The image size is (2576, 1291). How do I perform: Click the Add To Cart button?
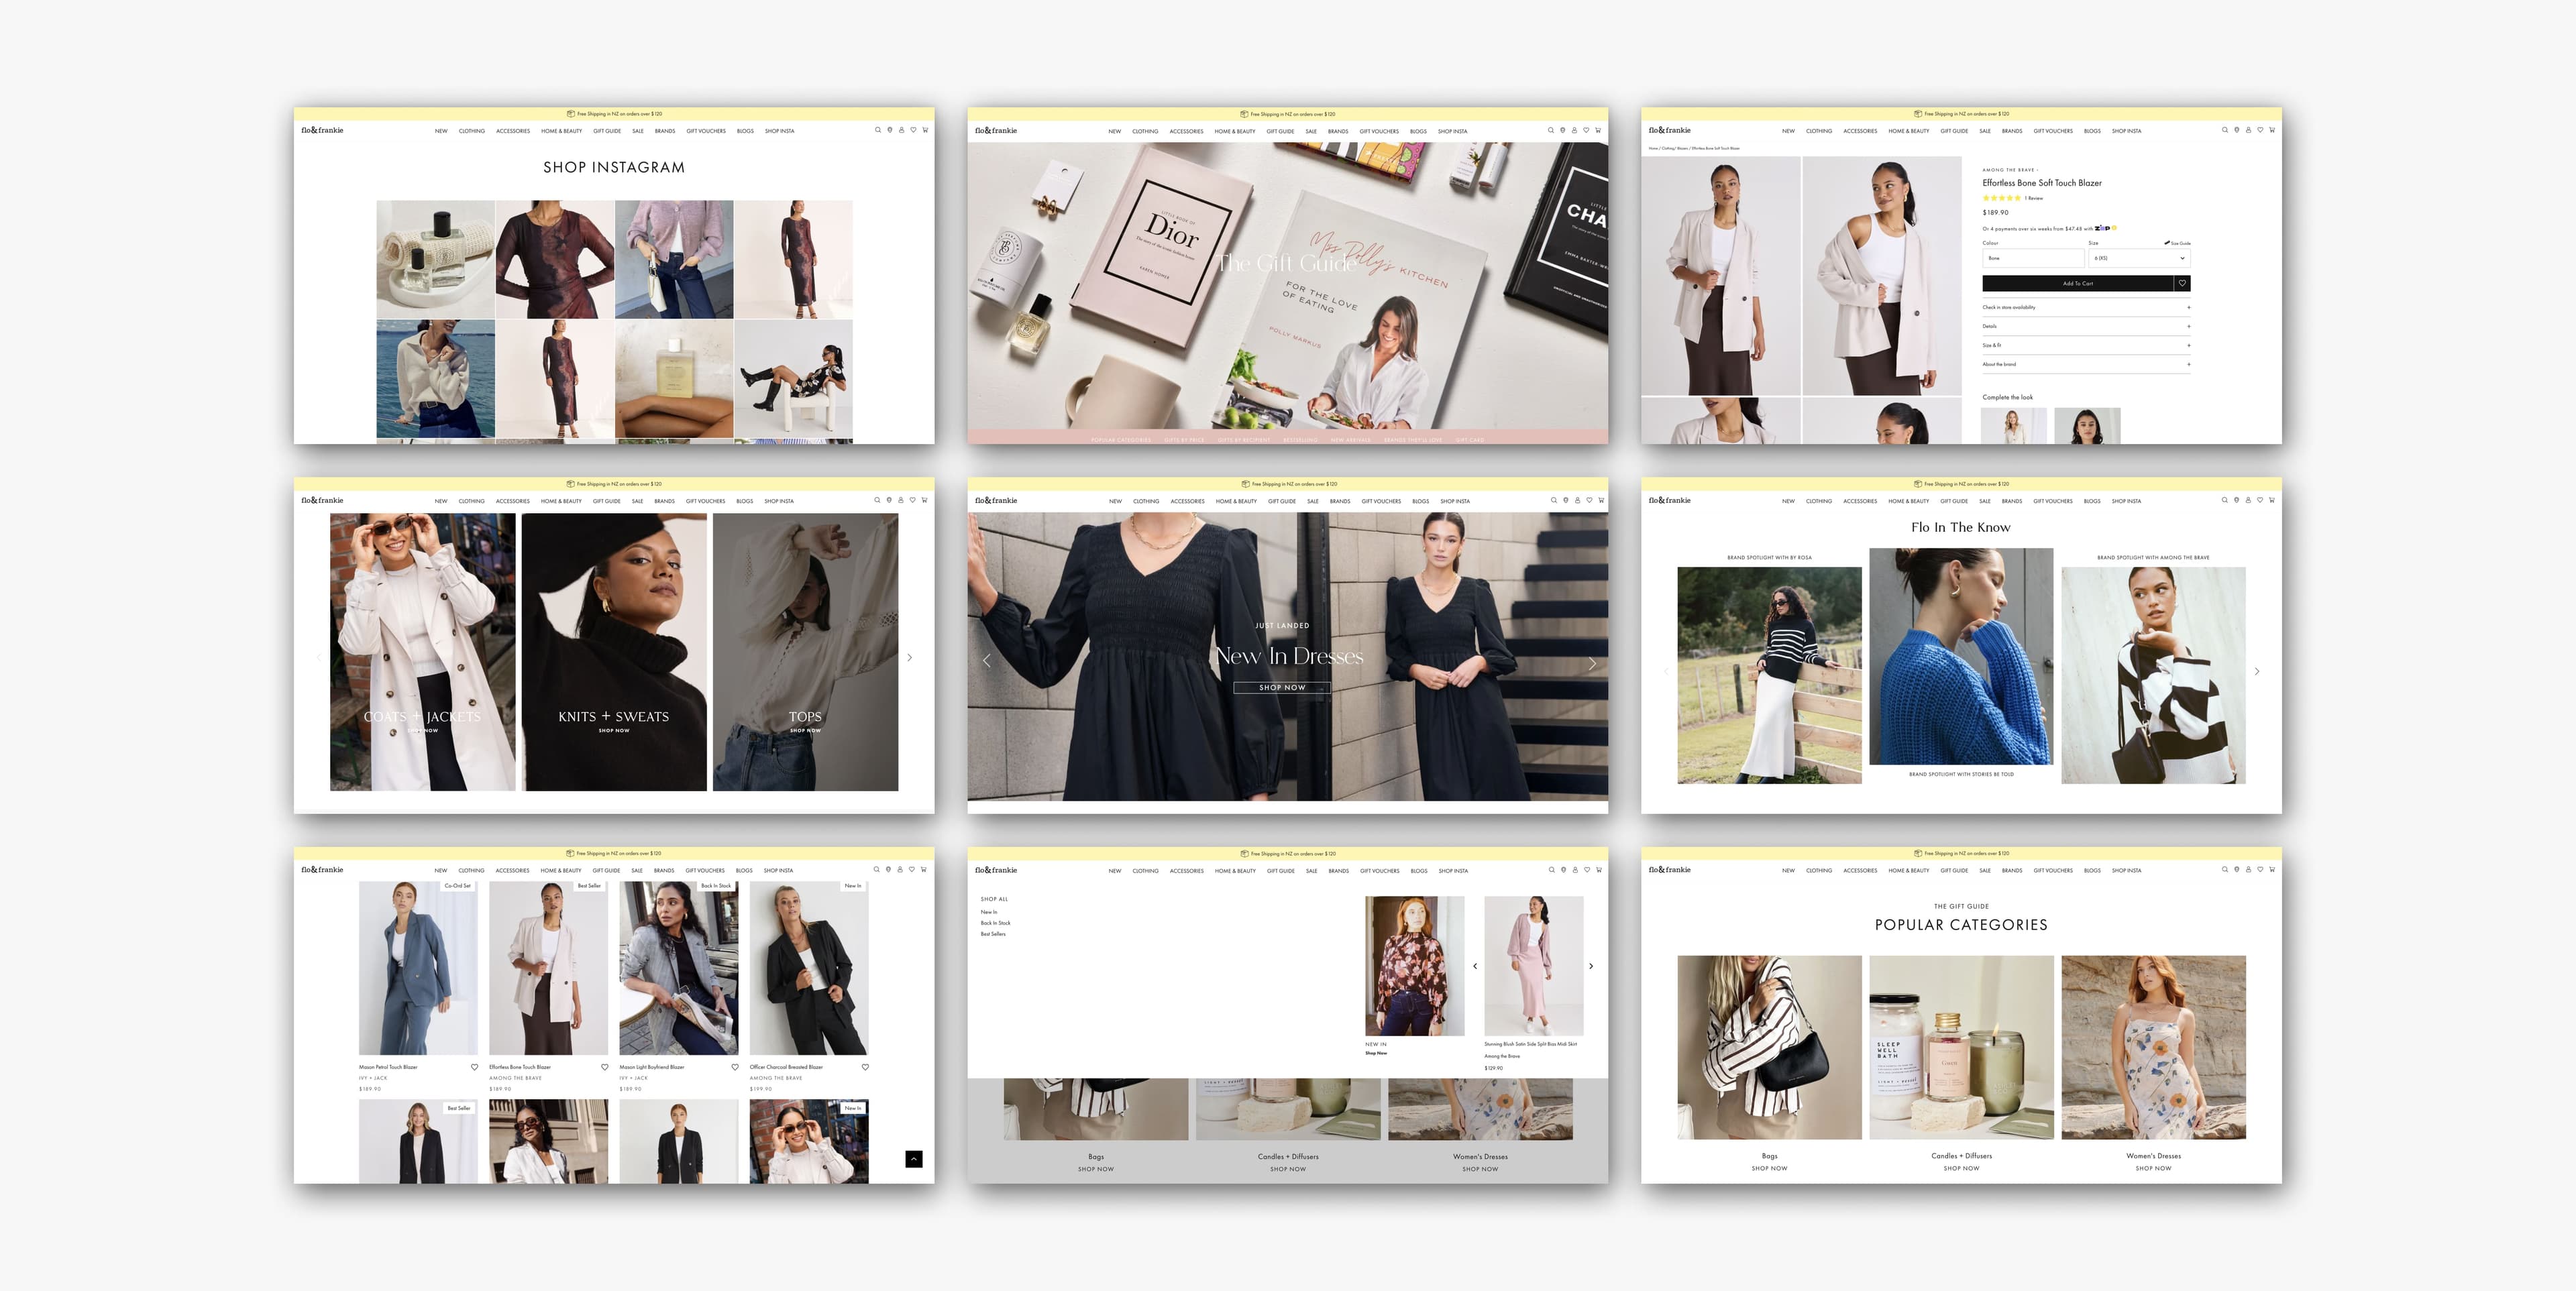(2078, 283)
